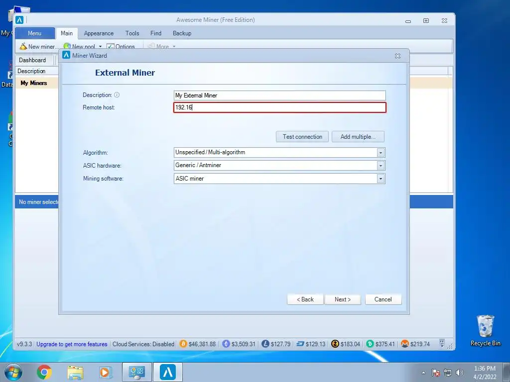The image size is (510, 382).
Task: Launch Google Chrome from the taskbar
Action: (44, 372)
